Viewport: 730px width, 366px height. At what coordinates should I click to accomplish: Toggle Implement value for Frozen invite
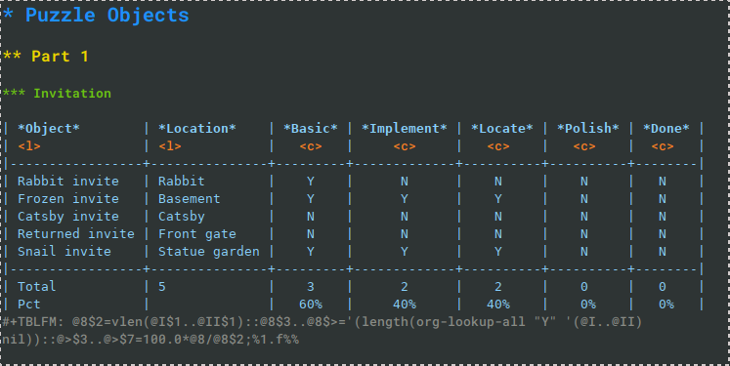coord(405,198)
